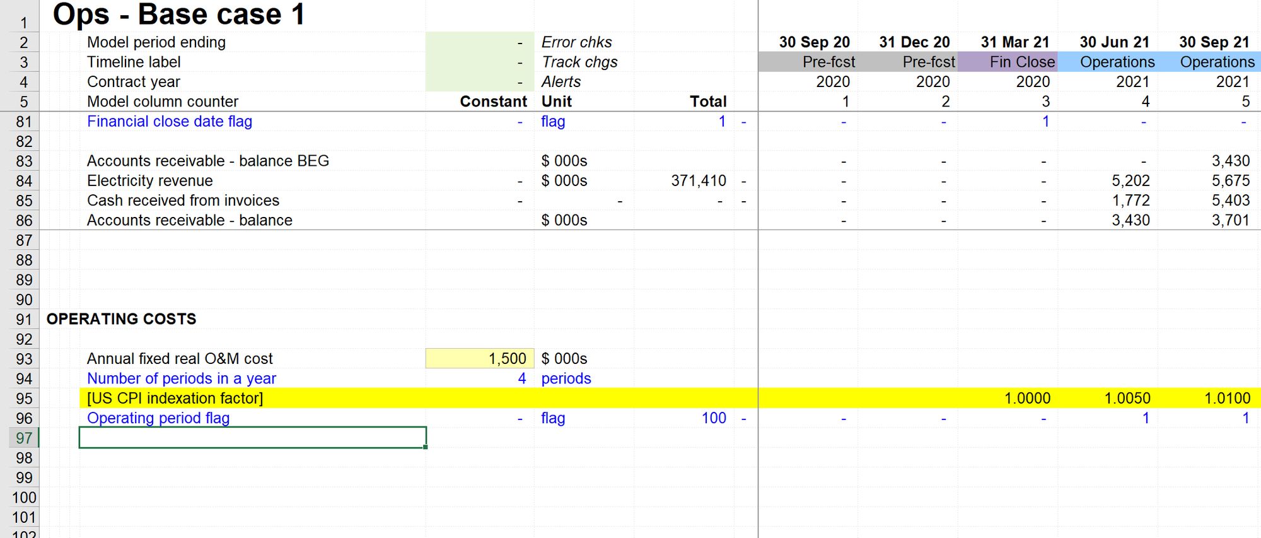Image resolution: width=1261 pixels, height=538 pixels.
Task: Click 'Accounts receivable - balance BEG' label
Action: pos(208,161)
